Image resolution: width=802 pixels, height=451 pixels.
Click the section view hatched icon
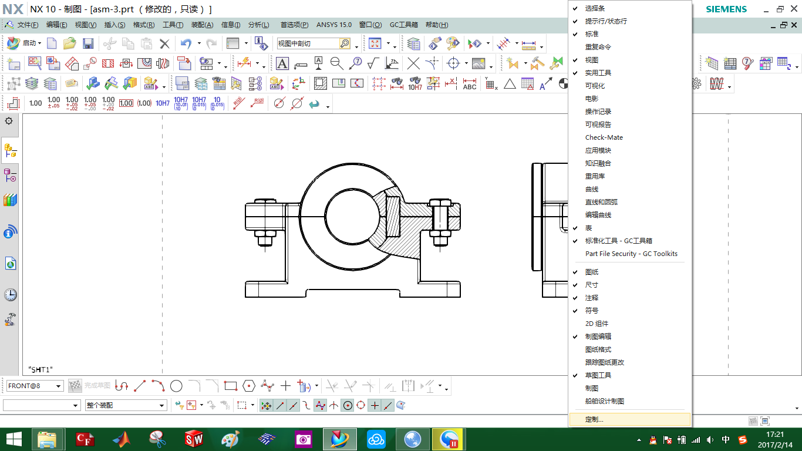coord(108,63)
